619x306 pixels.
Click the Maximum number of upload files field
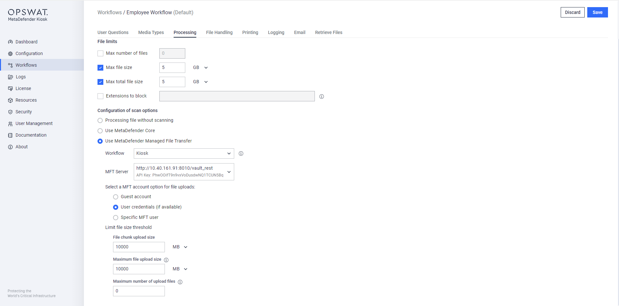pyautogui.click(x=139, y=291)
